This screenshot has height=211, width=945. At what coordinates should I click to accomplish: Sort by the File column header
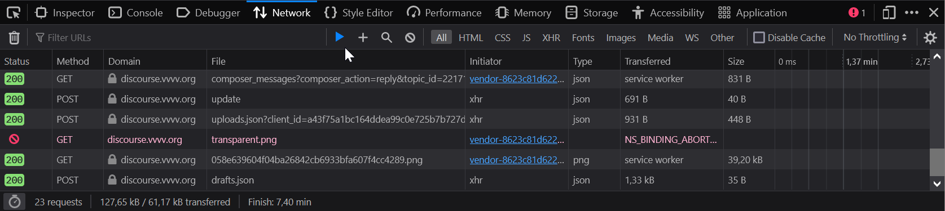[x=336, y=61]
